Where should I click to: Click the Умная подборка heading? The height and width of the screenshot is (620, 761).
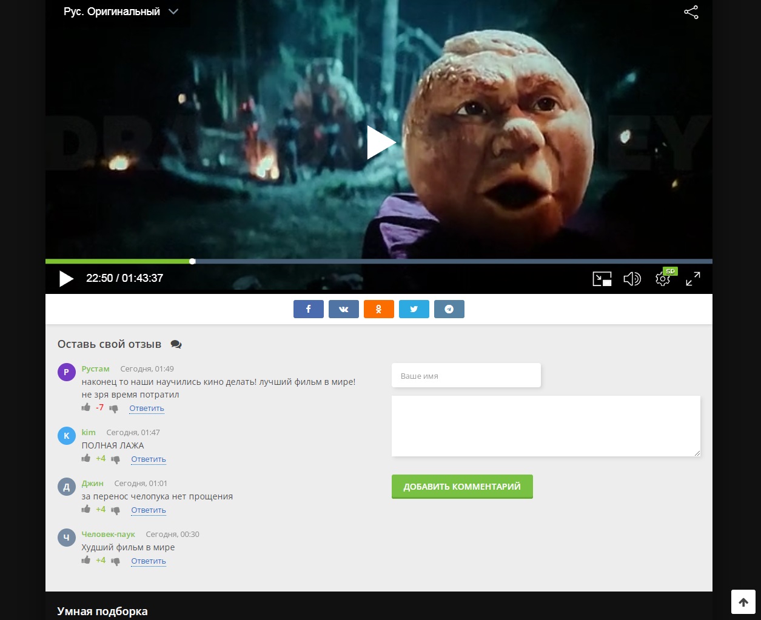point(102,611)
